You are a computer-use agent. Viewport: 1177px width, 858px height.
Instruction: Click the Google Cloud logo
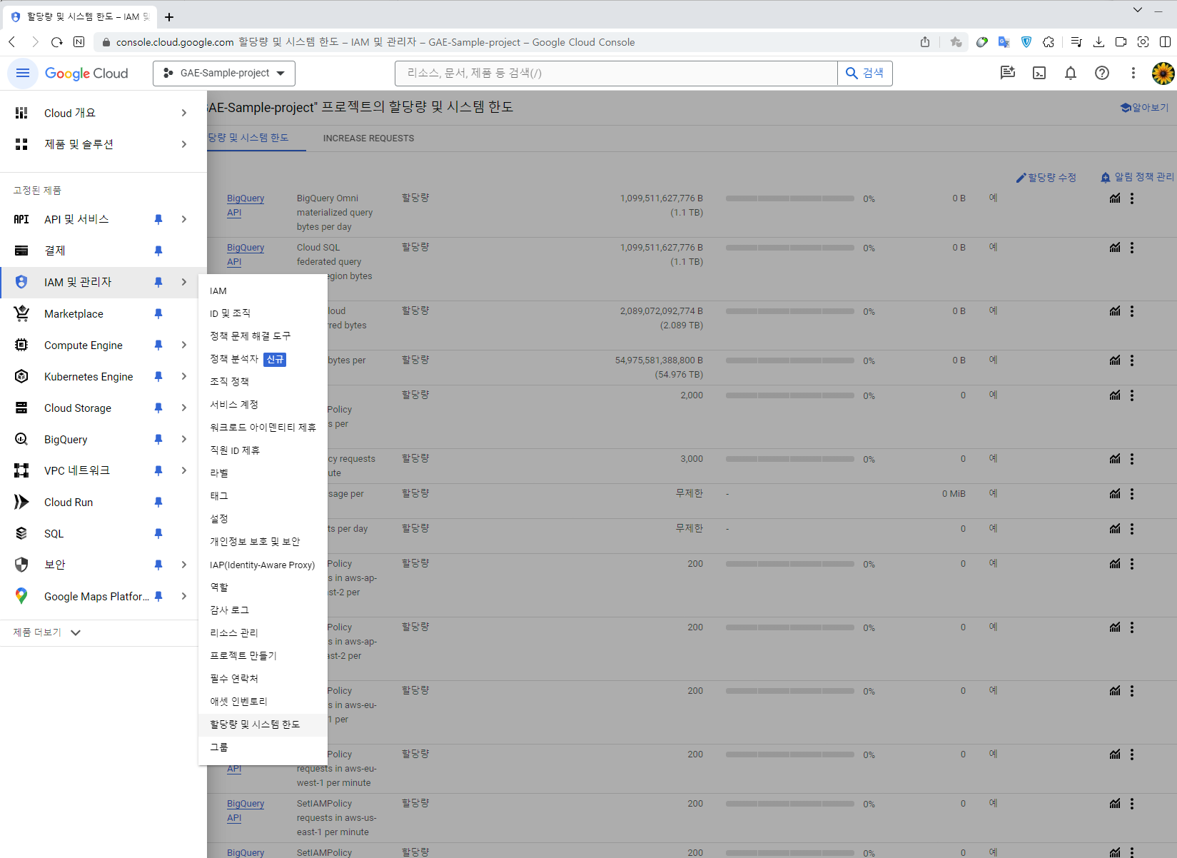point(86,73)
